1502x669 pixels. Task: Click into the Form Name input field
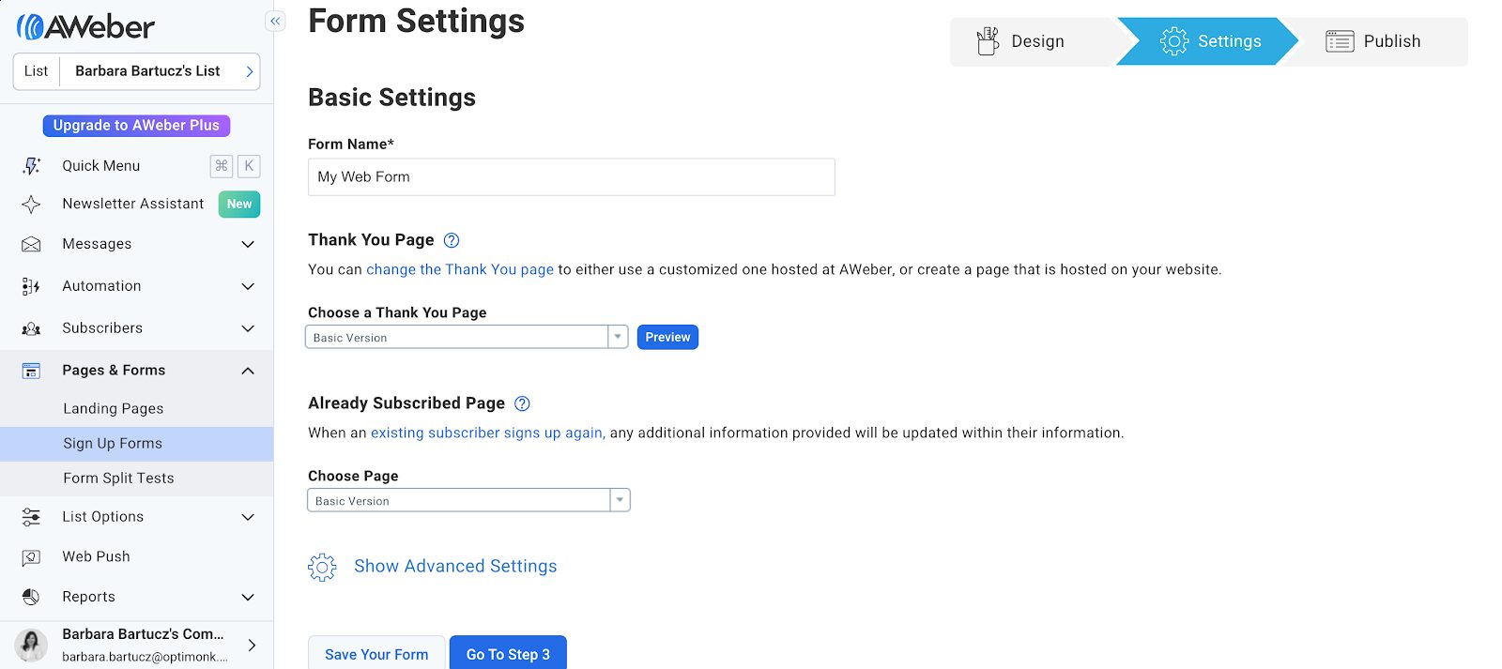[x=571, y=177]
